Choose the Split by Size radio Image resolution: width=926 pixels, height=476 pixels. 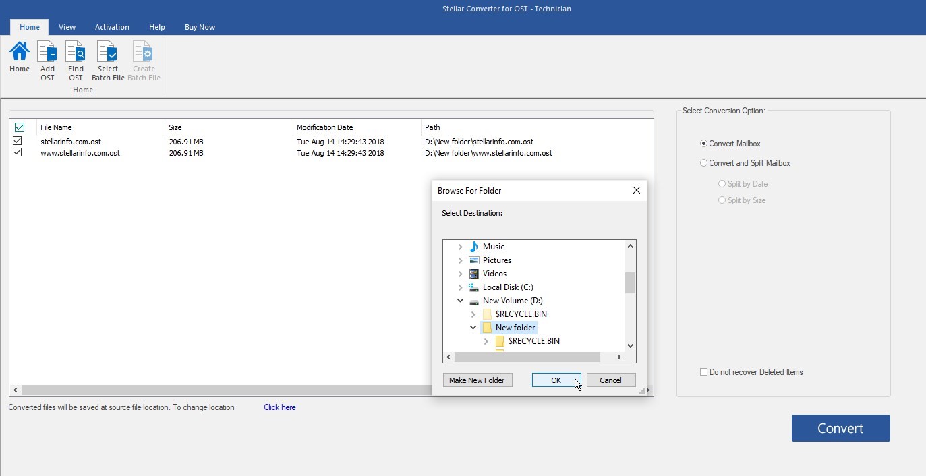pyautogui.click(x=722, y=200)
